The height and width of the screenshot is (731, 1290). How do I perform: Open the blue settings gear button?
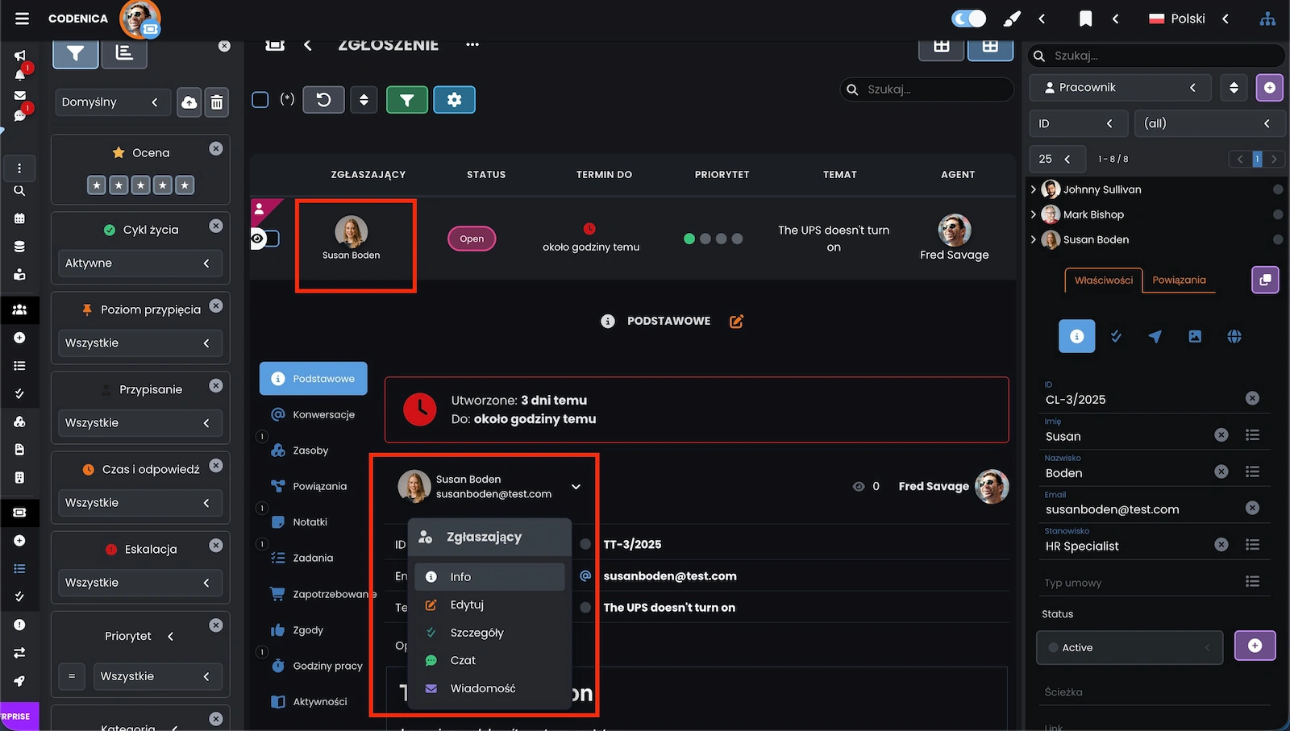(454, 100)
